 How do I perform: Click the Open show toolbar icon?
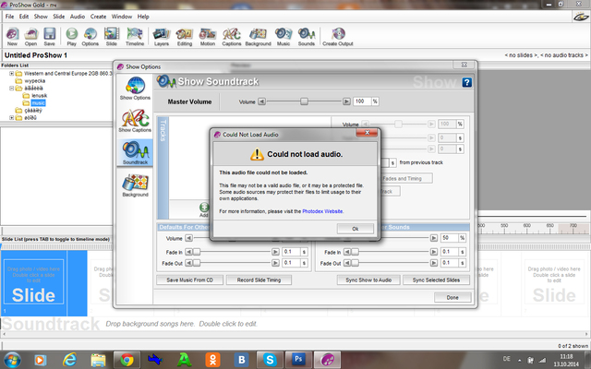30,37
